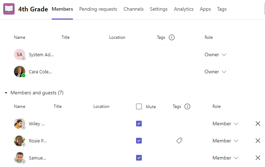The width and height of the screenshot is (265, 167).
Task: Uncheck the mute checkbox for Wiley
Action: 139,124
